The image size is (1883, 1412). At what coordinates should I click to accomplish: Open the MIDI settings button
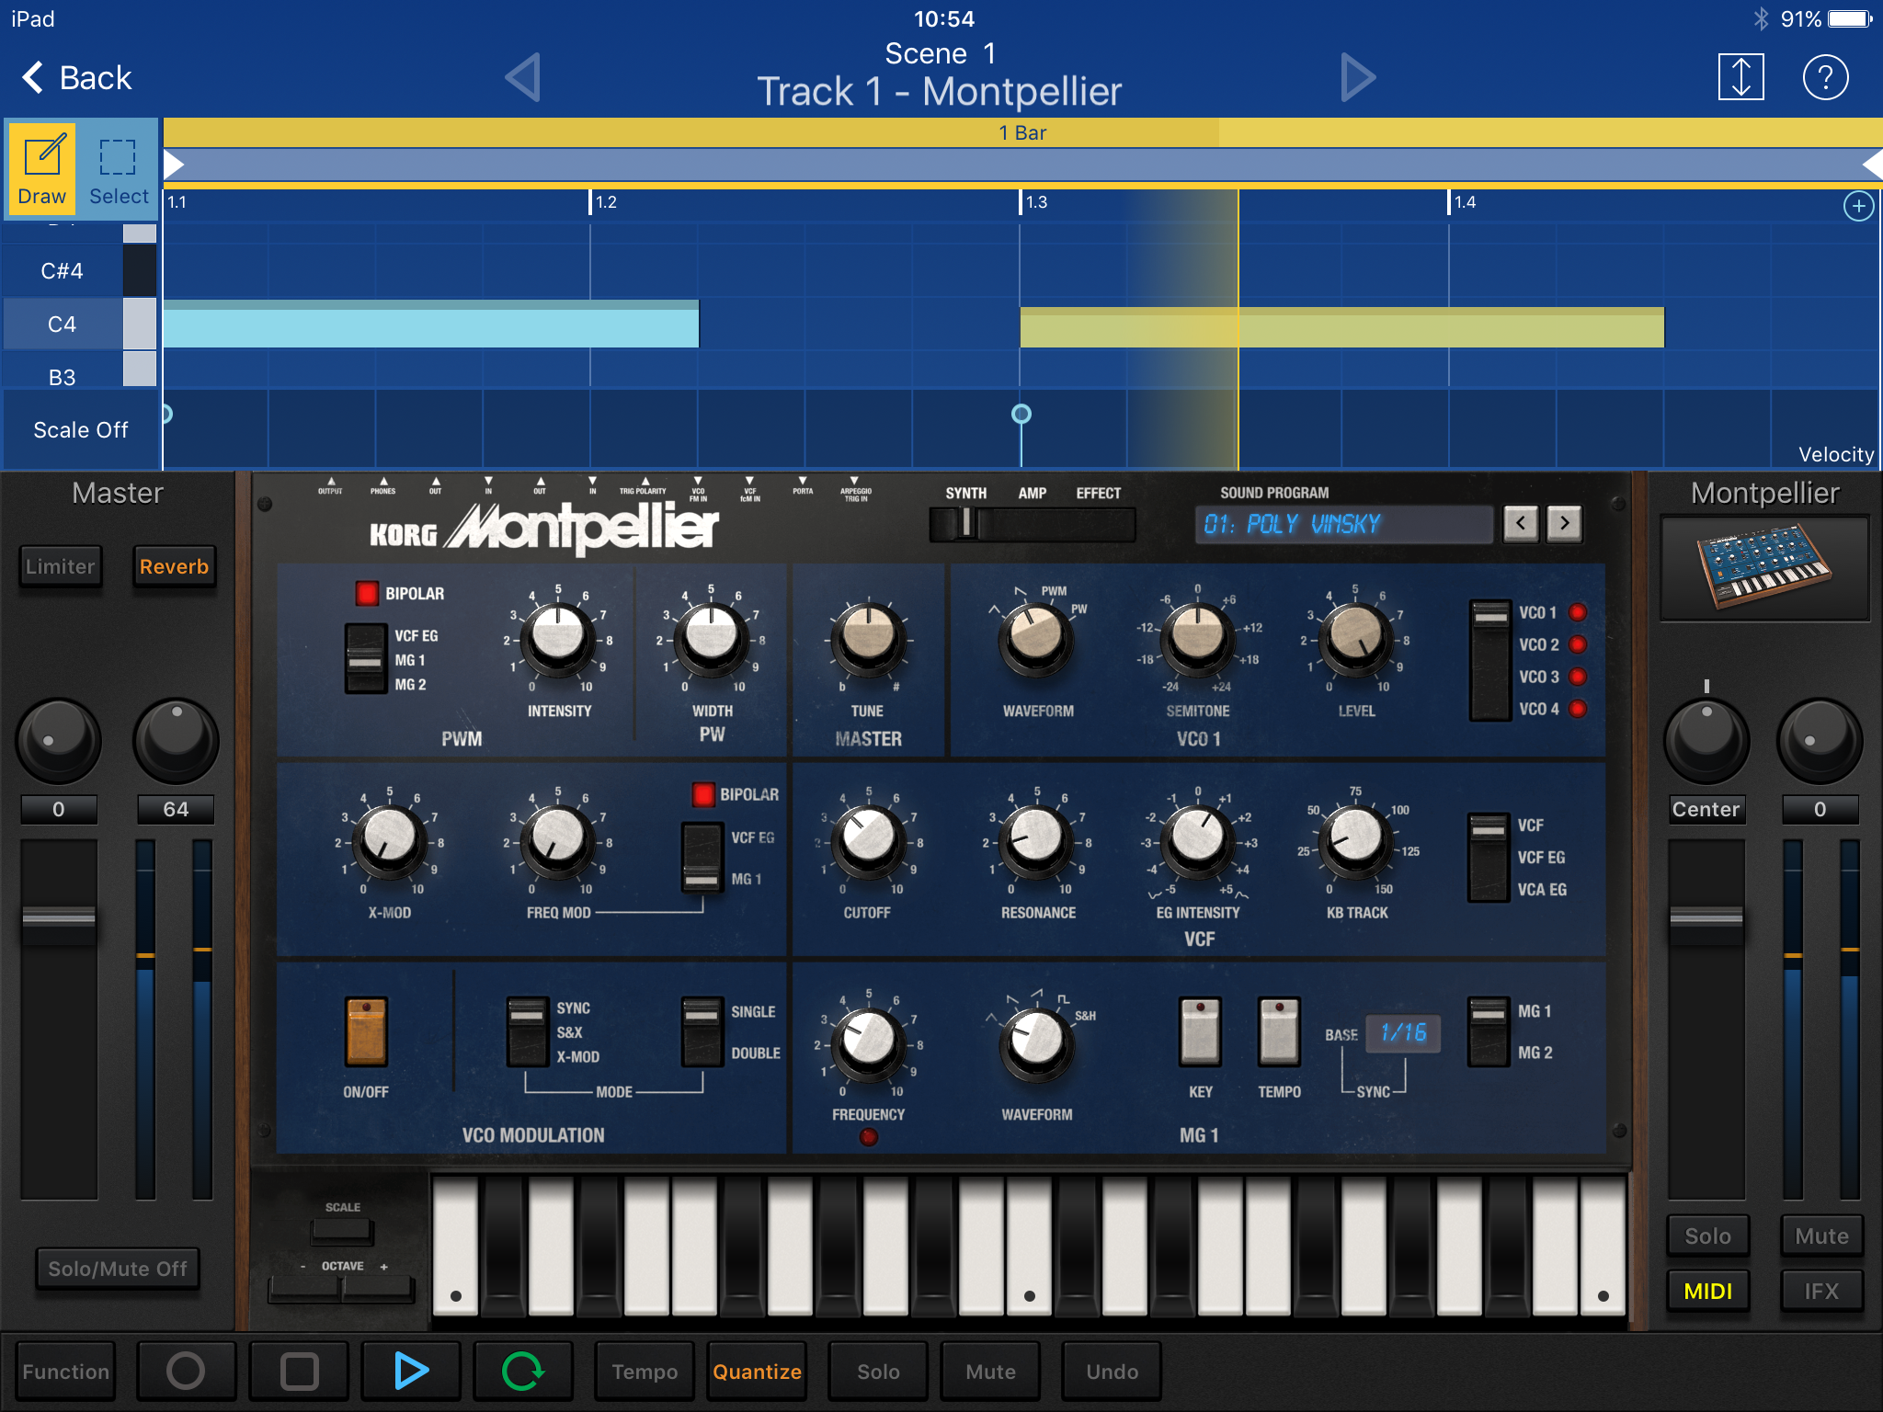pos(1707,1291)
